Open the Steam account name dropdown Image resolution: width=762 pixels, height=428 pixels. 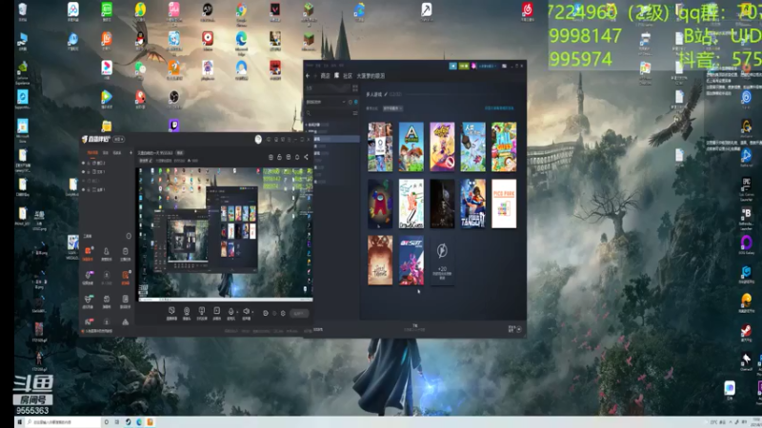click(x=488, y=66)
